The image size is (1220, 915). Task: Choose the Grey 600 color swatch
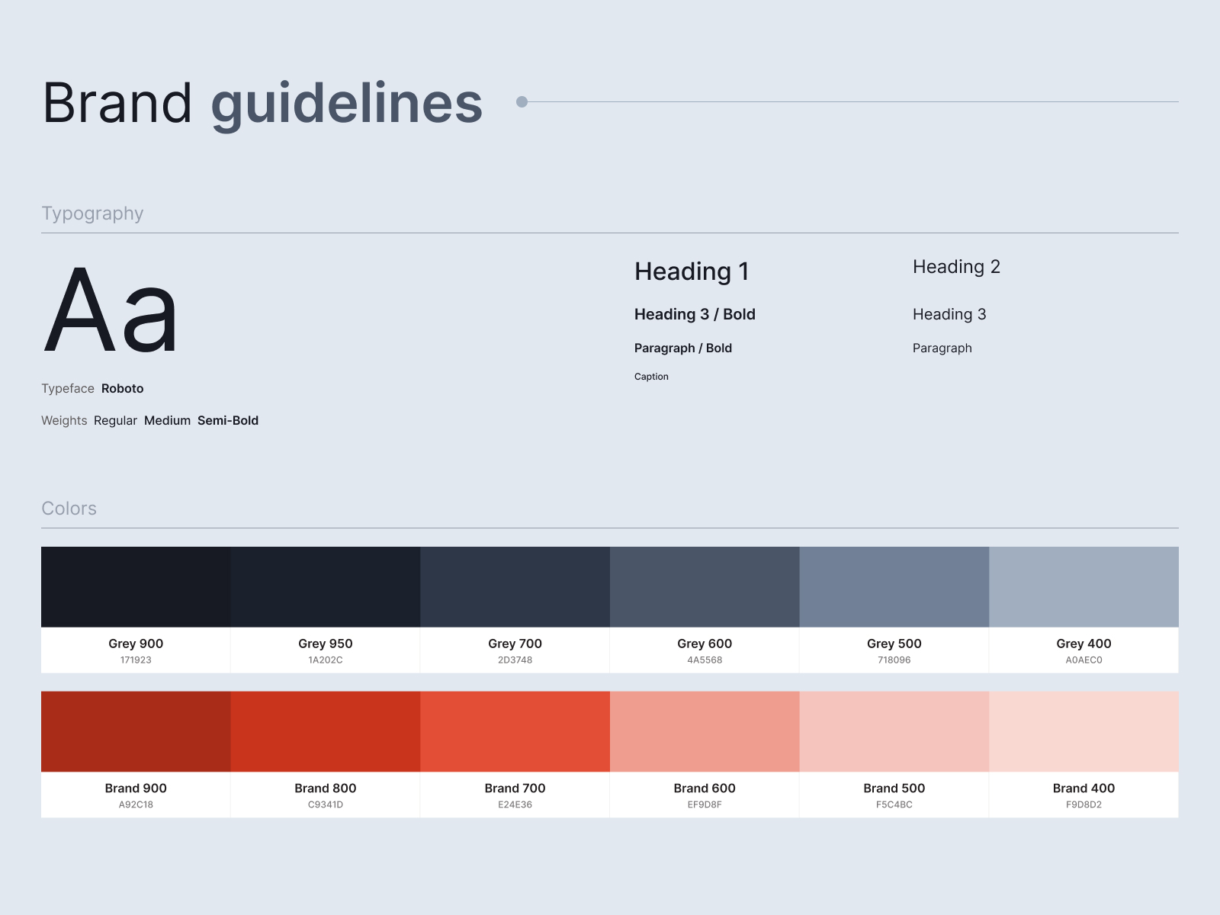pyautogui.click(x=705, y=586)
